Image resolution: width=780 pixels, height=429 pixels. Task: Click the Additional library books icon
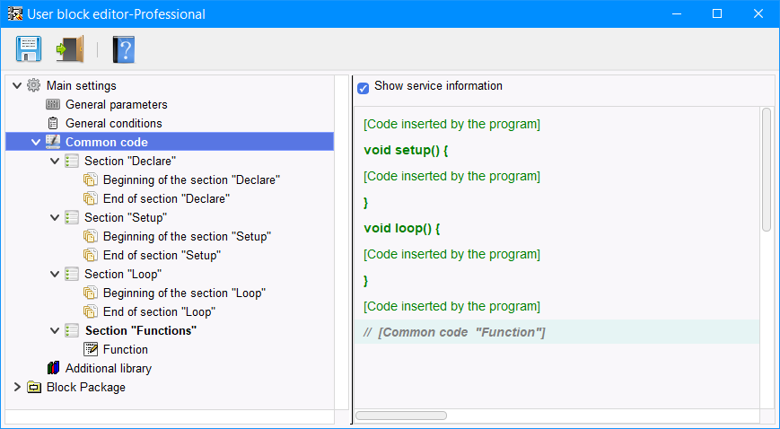(53, 369)
